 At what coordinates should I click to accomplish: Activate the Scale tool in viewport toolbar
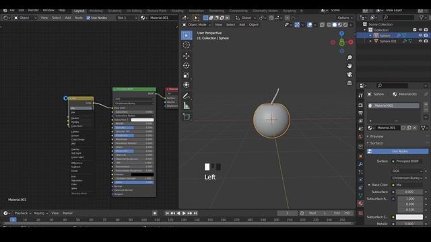point(187,75)
